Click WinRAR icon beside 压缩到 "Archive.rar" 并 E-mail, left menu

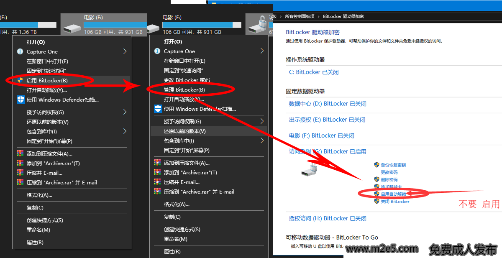click(x=20, y=182)
